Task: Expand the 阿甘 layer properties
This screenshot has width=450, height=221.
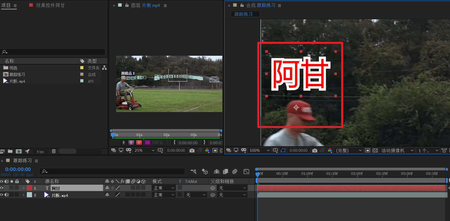Action: pos(24,188)
